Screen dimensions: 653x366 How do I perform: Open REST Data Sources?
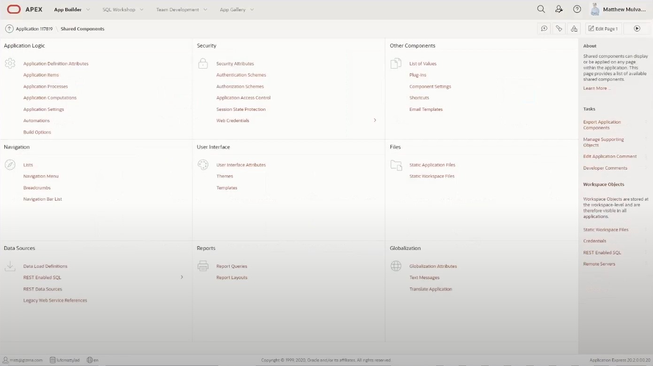tap(43, 289)
